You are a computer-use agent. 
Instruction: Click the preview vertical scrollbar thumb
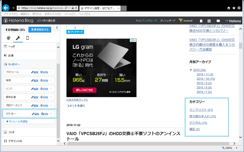[241, 46]
